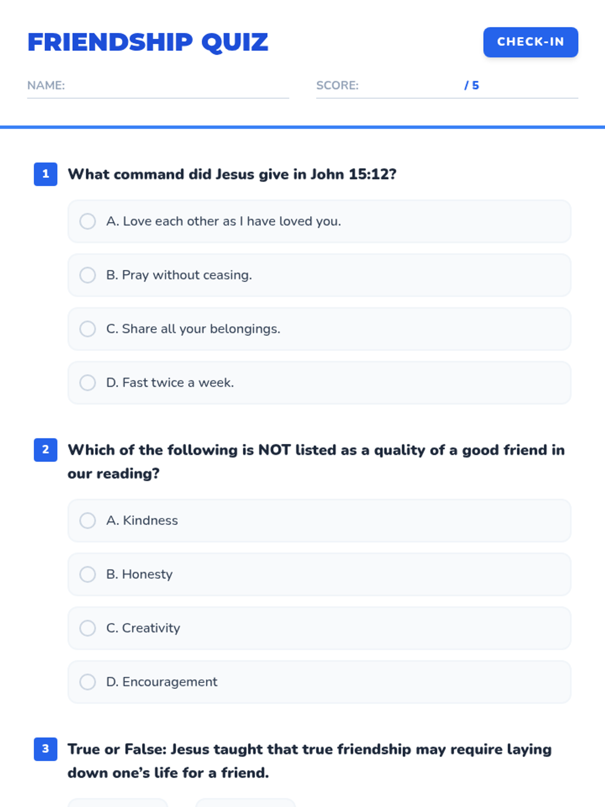The width and height of the screenshot is (605, 807).
Task: Click the second answer box under question 3
Action: [246, 803]
